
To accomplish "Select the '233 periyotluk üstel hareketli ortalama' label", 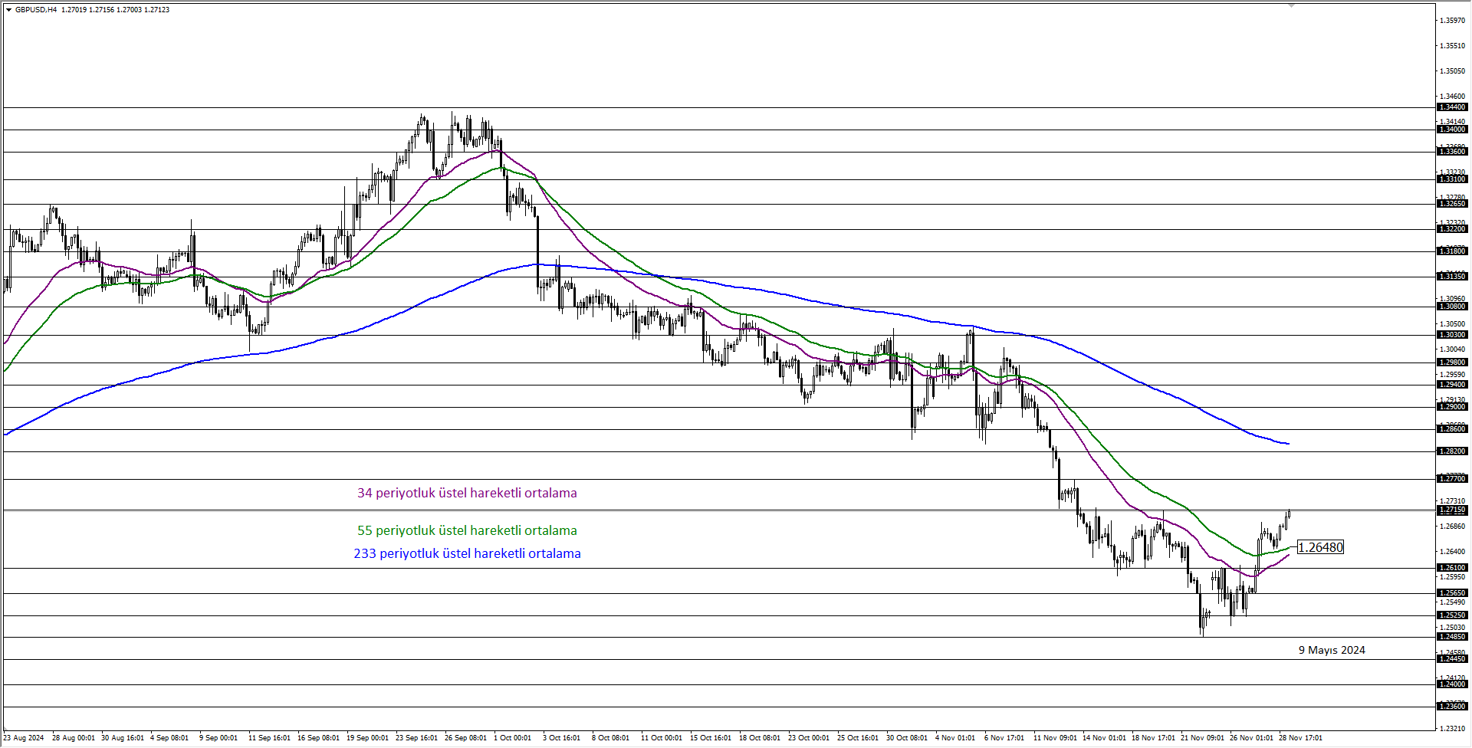I will [x=467, y=553].
